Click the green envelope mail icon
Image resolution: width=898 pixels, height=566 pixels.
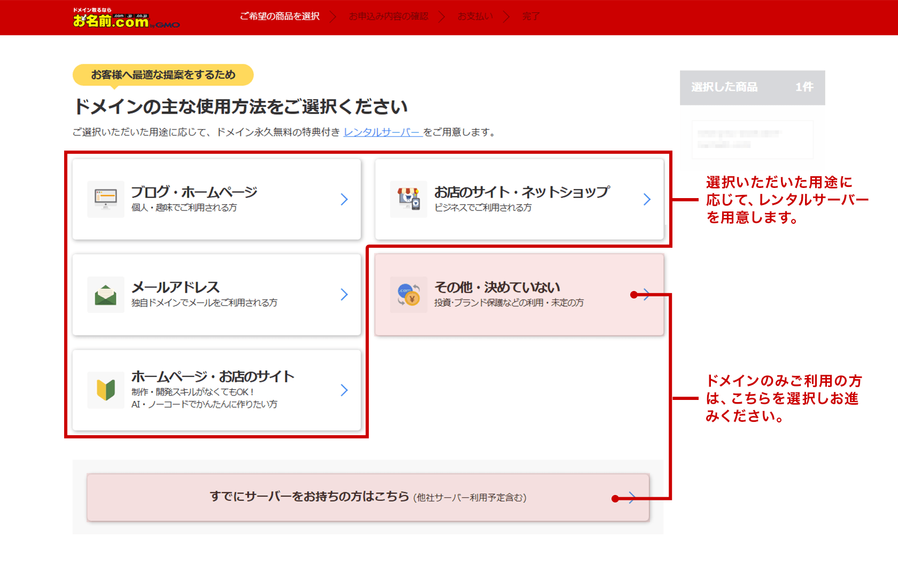(105, 294)
